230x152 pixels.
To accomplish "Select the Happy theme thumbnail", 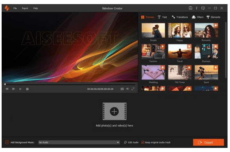I will click(180, 30).
